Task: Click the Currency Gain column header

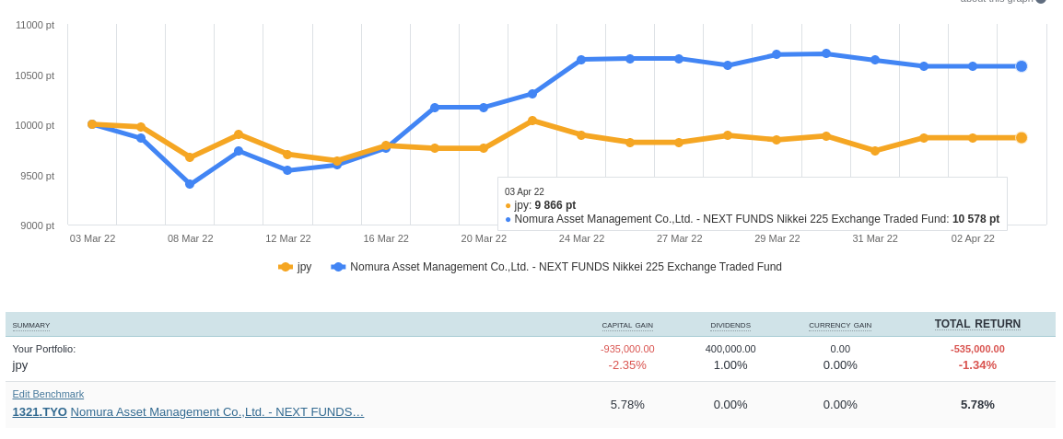Action: click(840, 325)
